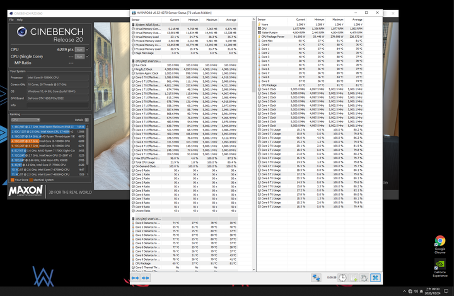
Task: Open Google Chrome desktop icon
Action: (x=440, y=245)
